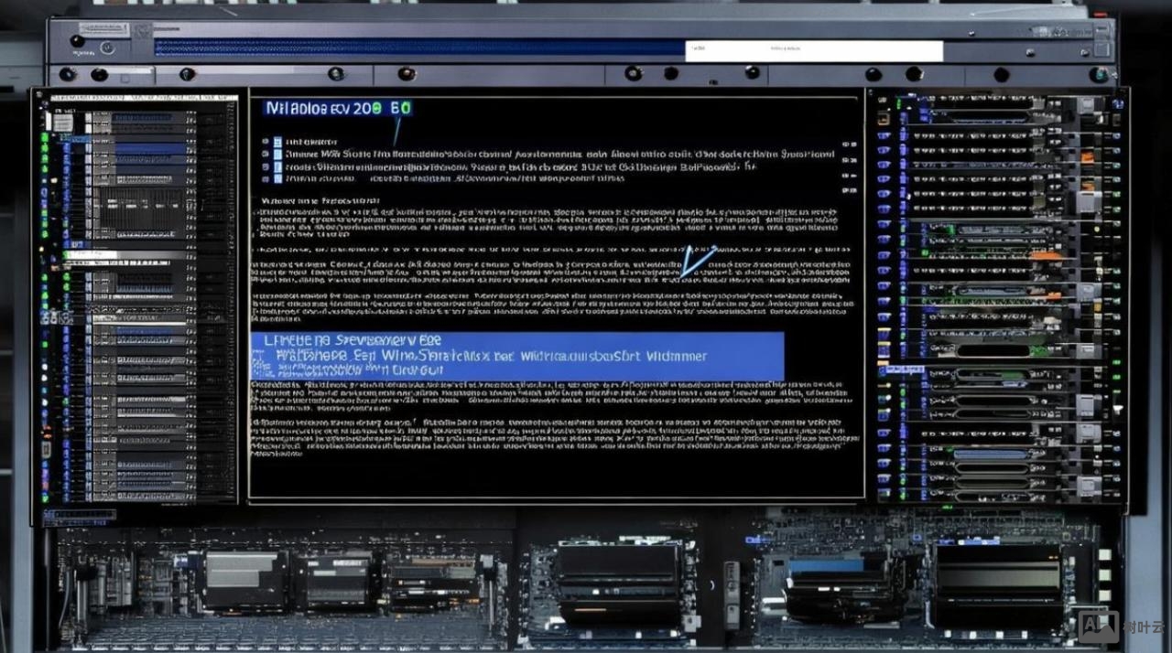
Task: Expand the highlighted blue row in right panel
Action: 902,370
